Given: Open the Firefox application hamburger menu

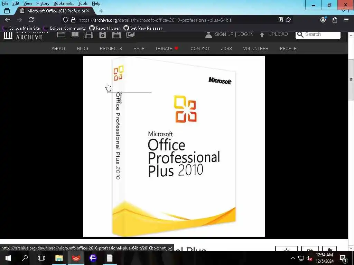Looking at the screenshot, I should point(346,20).
